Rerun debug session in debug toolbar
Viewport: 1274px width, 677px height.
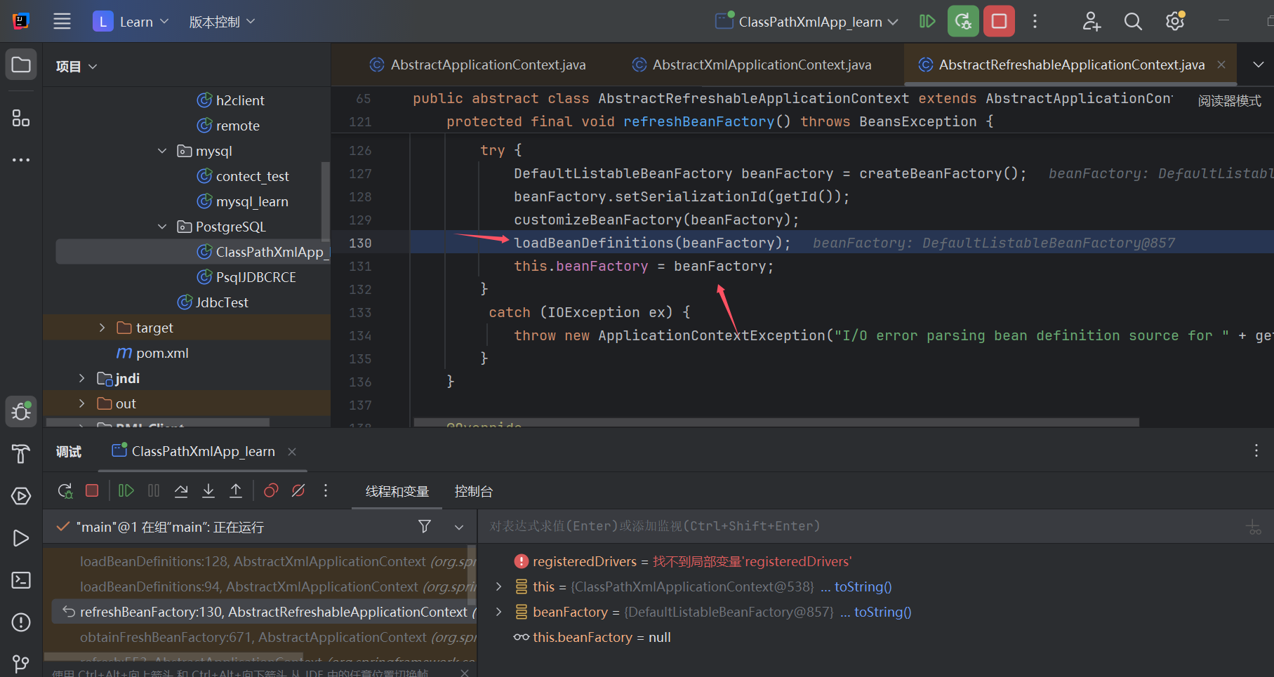point(65,491)
